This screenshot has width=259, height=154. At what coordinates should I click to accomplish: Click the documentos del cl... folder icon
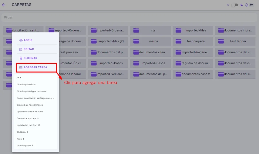coord(221,52)
